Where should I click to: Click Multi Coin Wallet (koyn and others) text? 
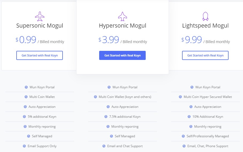(125, 97)
